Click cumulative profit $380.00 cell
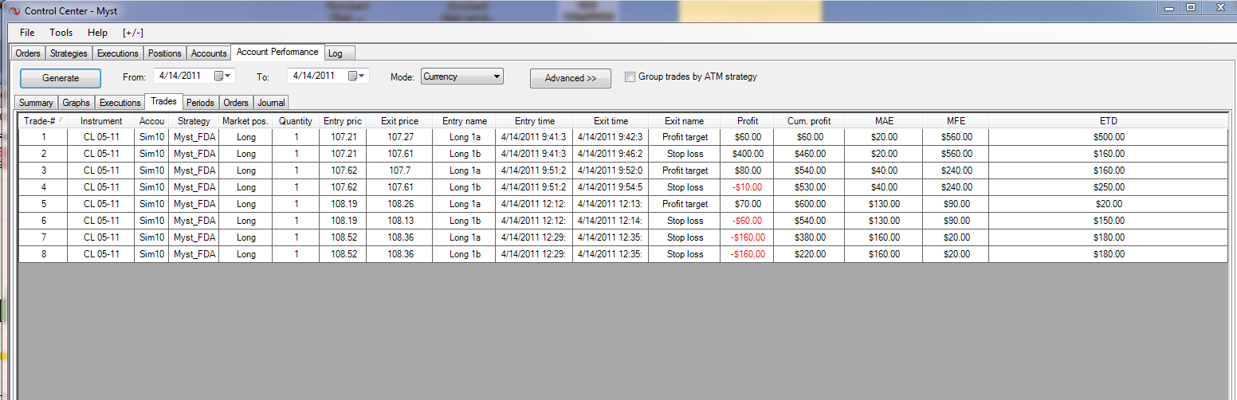Image resolution: width=1237 pixels, height=400 pixels. (x=809, y=237)
